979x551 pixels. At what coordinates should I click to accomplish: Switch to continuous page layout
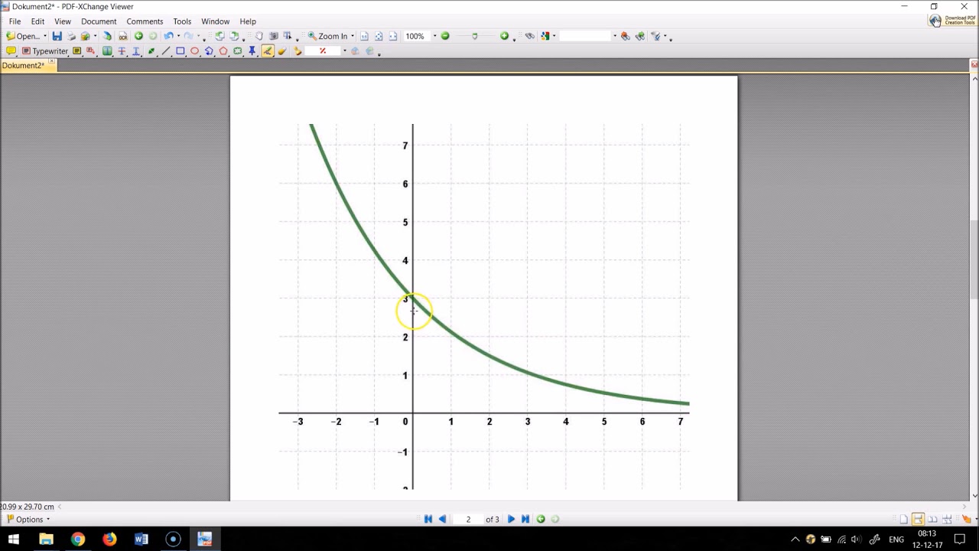tap(918, 520)
